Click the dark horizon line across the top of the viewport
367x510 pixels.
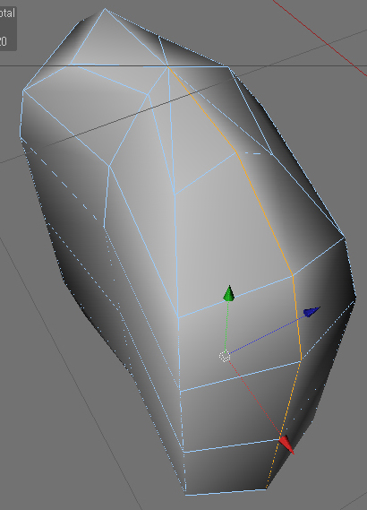click(183, 66)
